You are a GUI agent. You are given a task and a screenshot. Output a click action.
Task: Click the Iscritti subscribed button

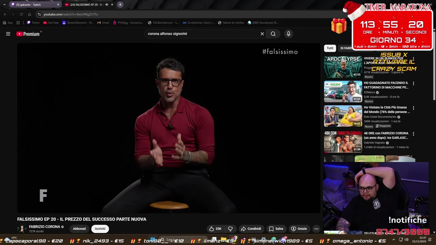(100, 229)
